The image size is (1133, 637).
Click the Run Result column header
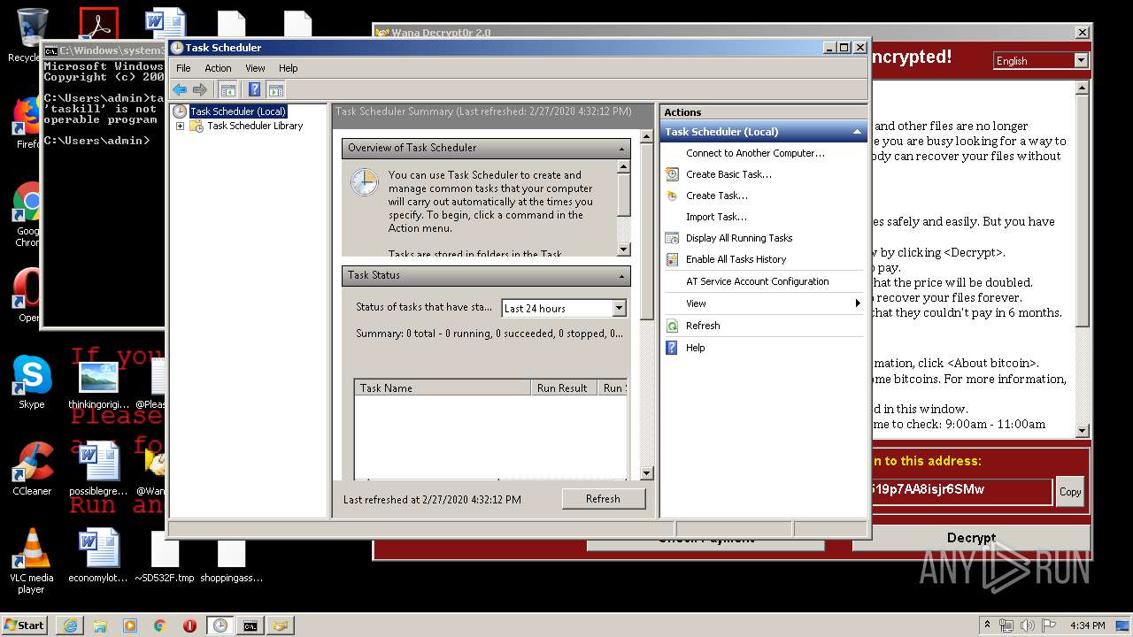564,388
